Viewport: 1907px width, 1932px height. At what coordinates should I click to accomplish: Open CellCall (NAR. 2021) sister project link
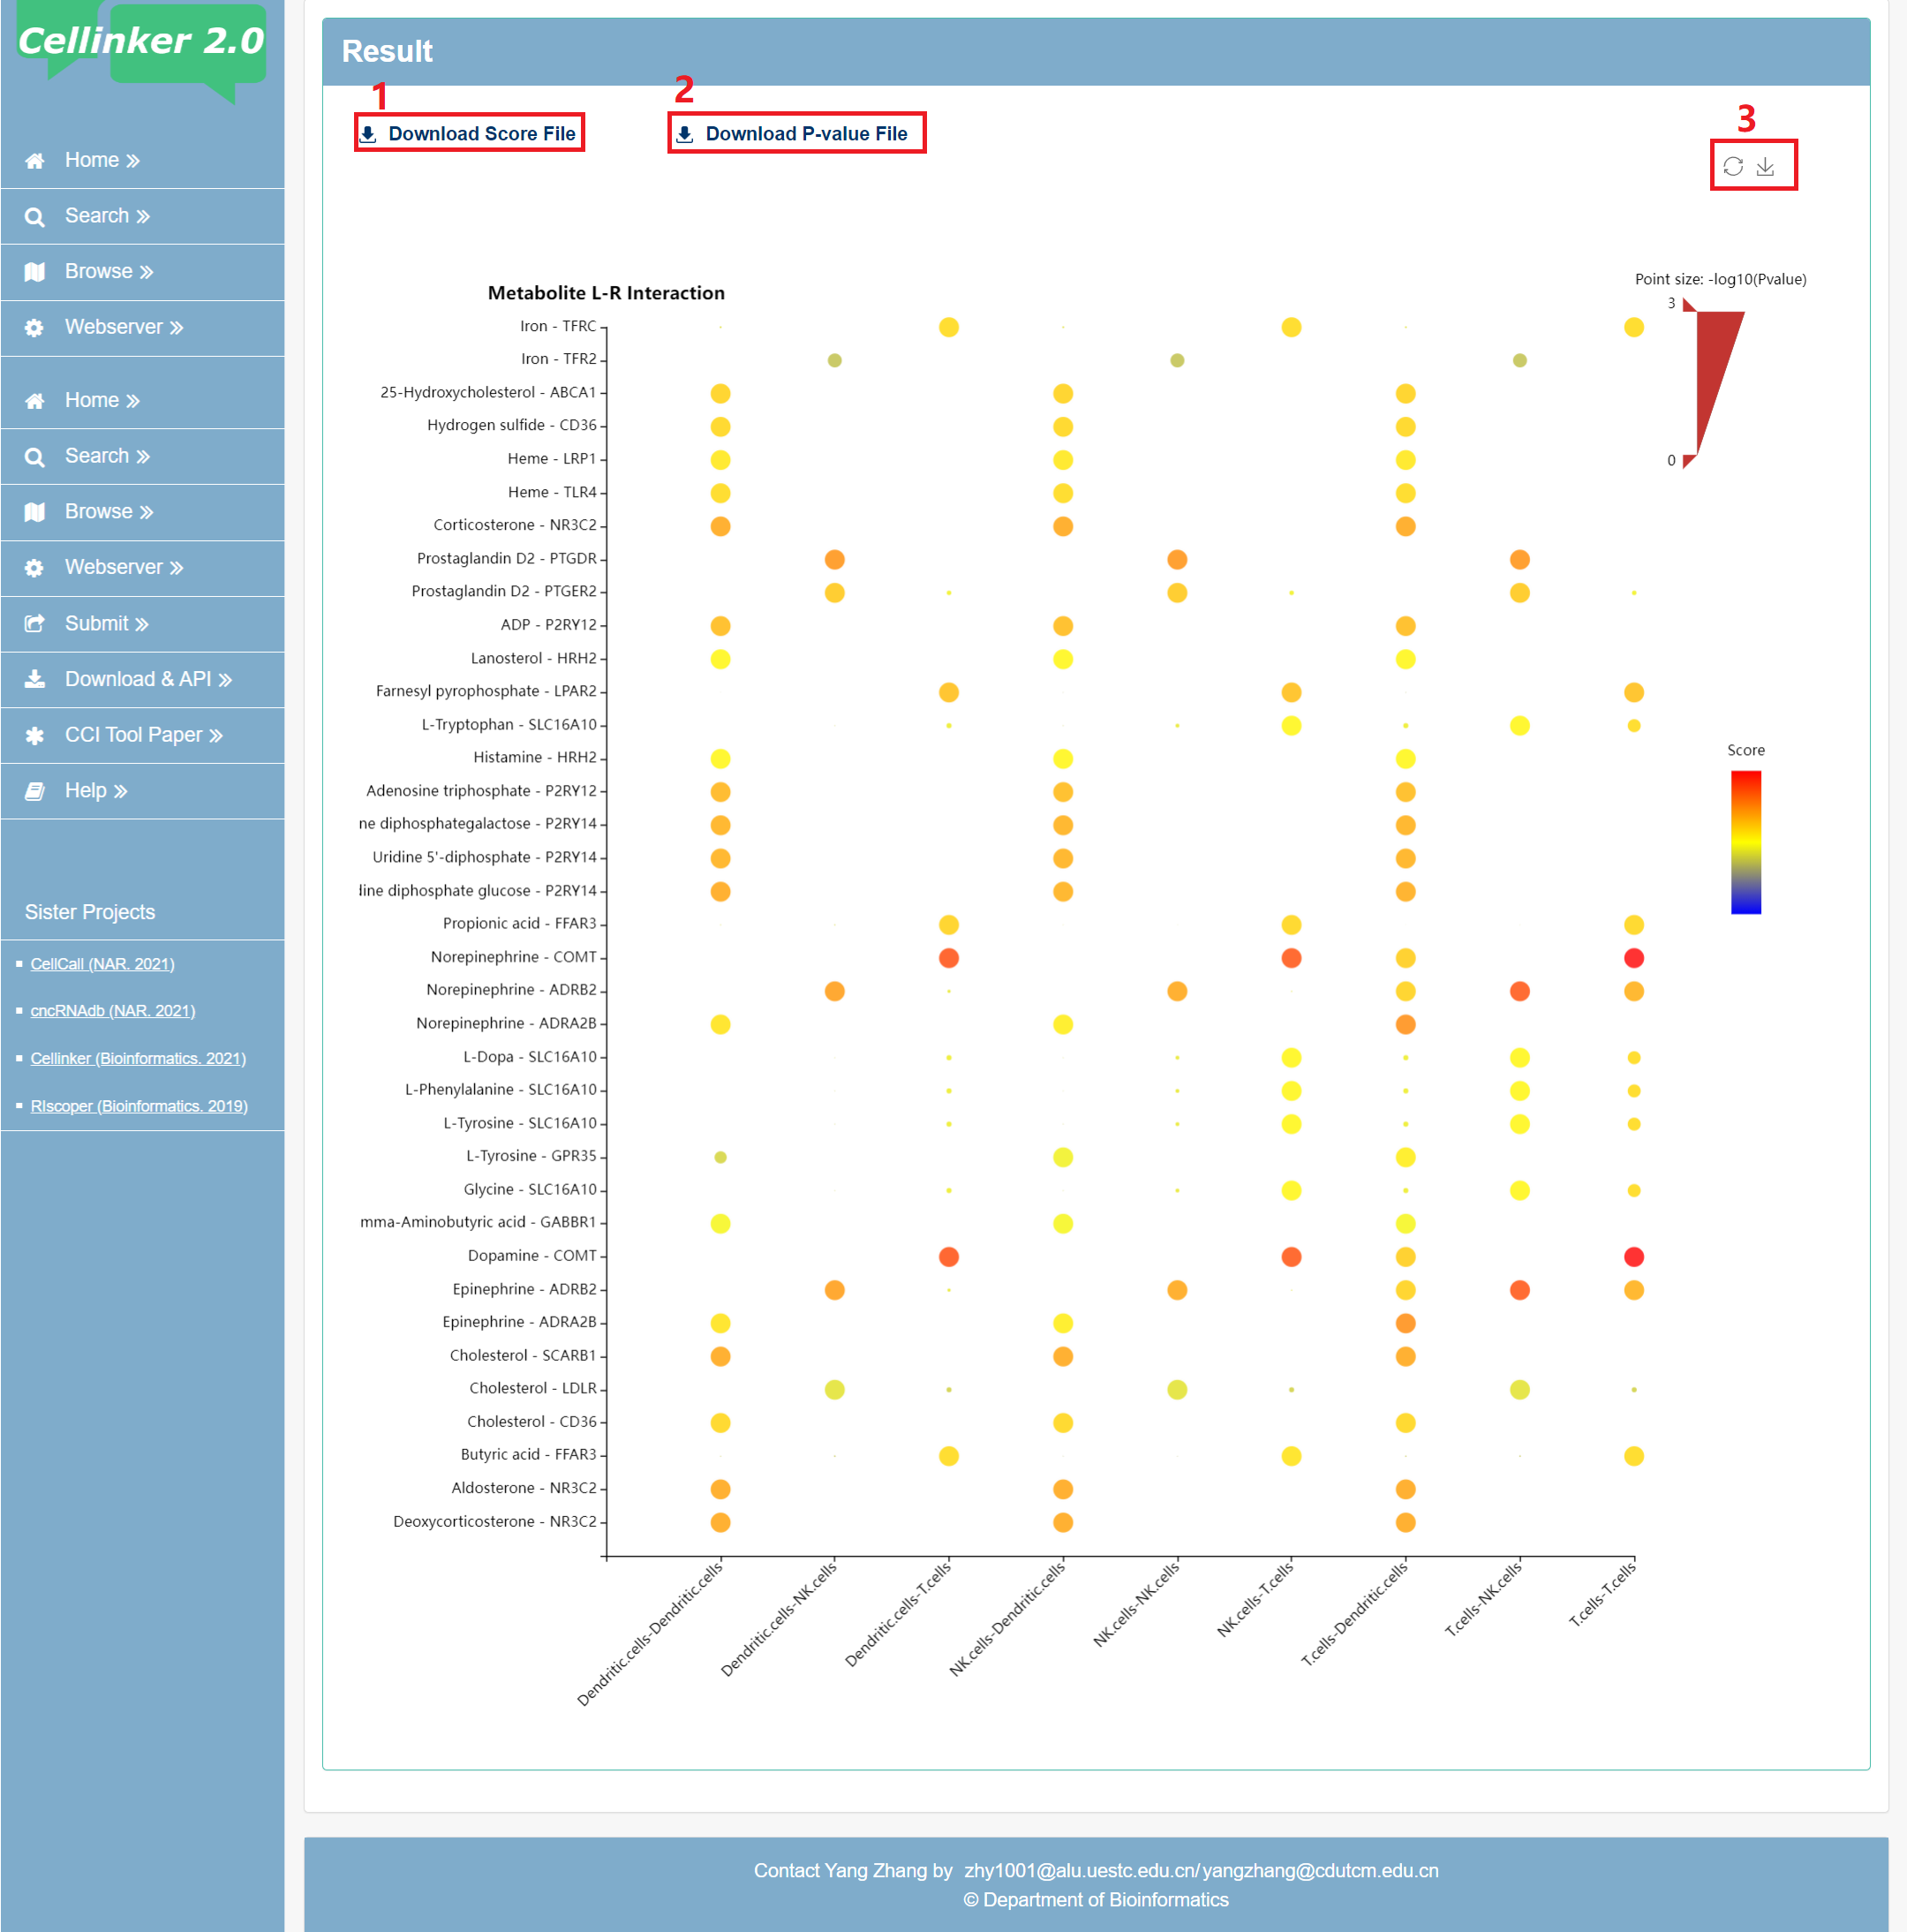pyautogui.click(x=102, y=964)
